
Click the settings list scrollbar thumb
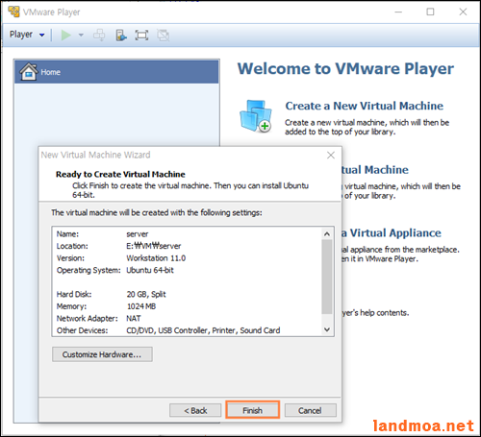(327, 277)
